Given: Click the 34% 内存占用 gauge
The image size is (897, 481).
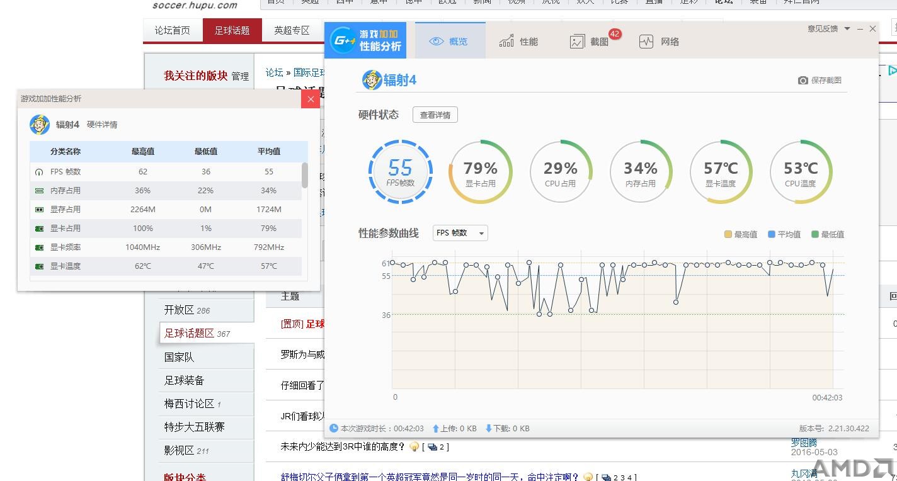Looking at the screenshot, I should coord(641,172).
